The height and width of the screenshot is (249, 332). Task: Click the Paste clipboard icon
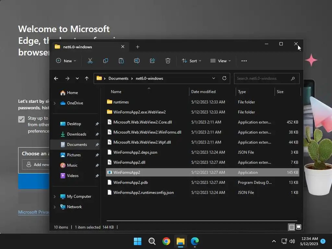121,61
